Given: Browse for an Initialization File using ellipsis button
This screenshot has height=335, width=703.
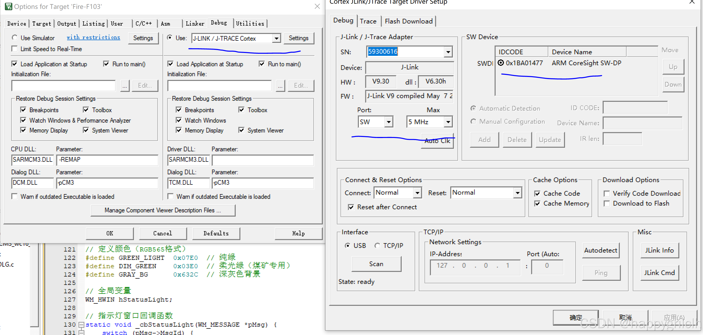Looking at the screenshot, I should pos(125,86).
